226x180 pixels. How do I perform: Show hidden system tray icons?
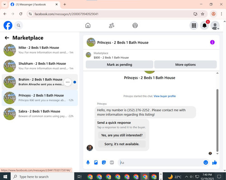pos(186,177)
